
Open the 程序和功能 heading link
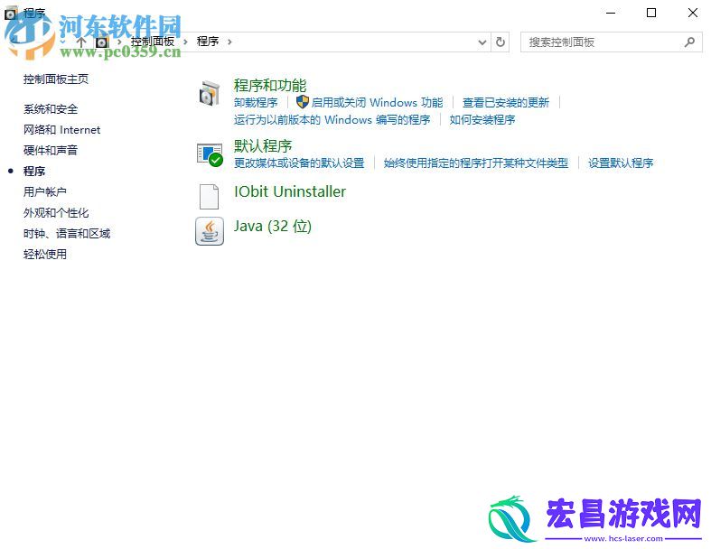(270, 85)
